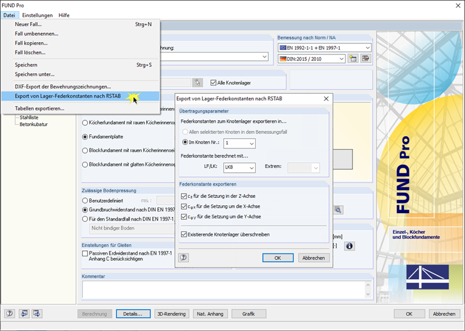Choose Neuer Fall... menu entry

pyautogui.click(x=80, y=24)
